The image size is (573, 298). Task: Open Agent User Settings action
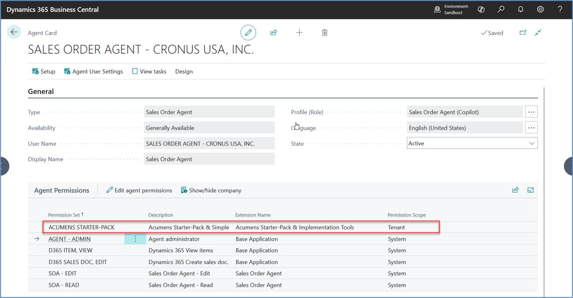[x=94, y=71]
